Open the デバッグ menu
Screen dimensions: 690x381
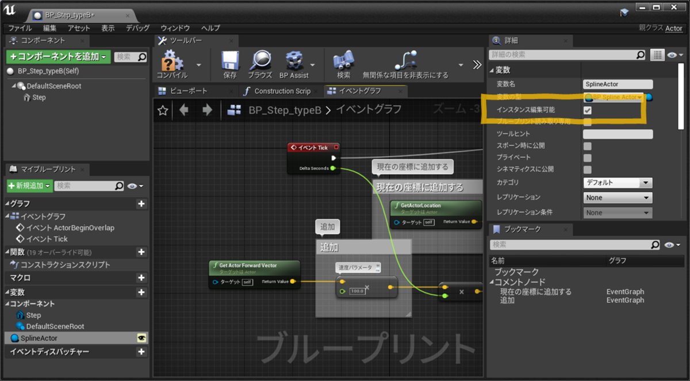click(138, 28)
